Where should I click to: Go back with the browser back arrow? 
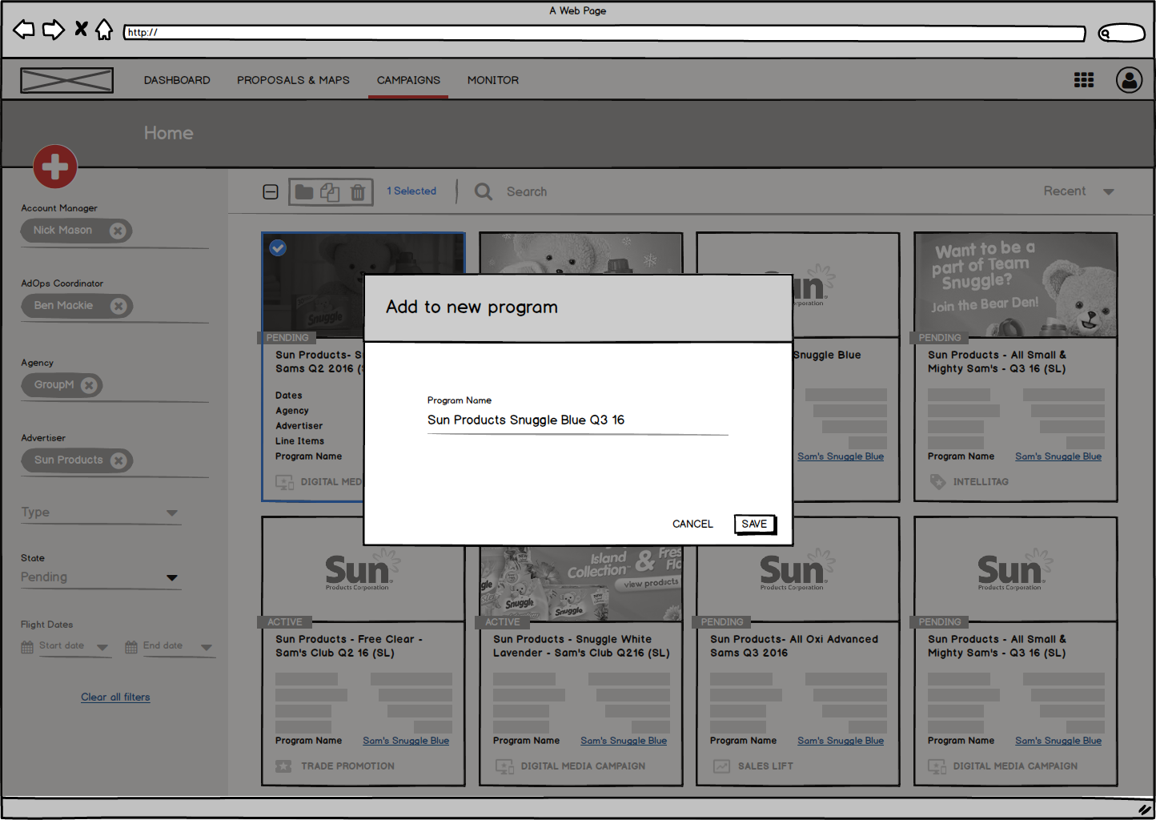24,30
